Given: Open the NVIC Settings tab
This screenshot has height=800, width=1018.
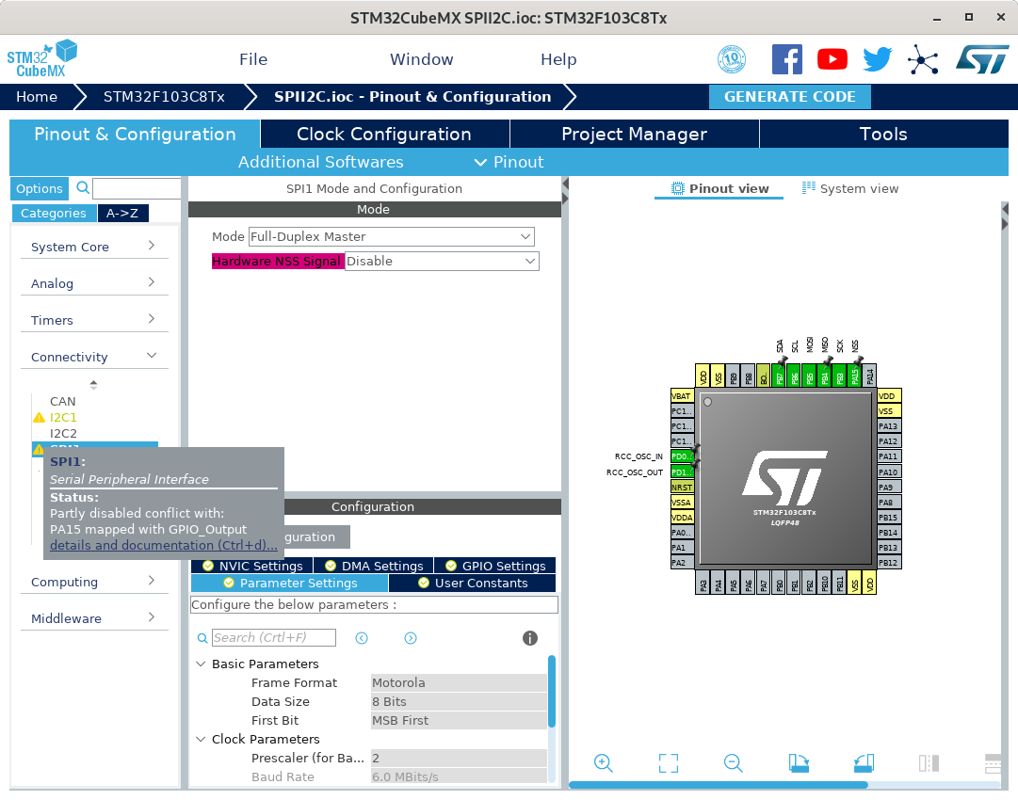Looking at the screenshot, I should (x=251, y=566).
